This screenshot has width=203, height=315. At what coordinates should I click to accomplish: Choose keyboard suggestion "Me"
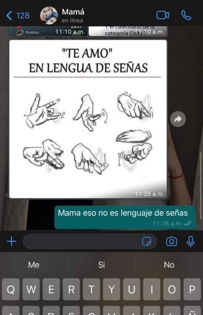pos(34,265)
